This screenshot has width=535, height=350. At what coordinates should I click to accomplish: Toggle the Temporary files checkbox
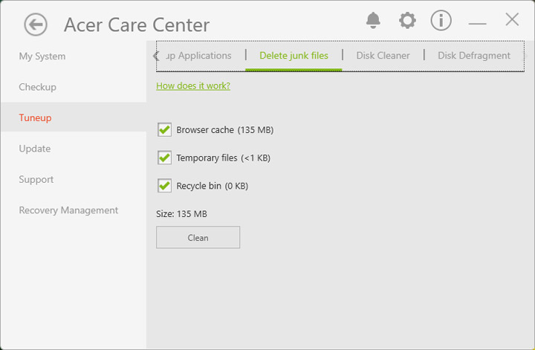pyautogui.click(x=165, y=158)
